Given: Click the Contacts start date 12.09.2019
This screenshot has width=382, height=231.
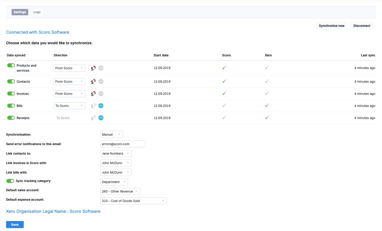Looking at the screenshot, I should (x=162, y=82).
